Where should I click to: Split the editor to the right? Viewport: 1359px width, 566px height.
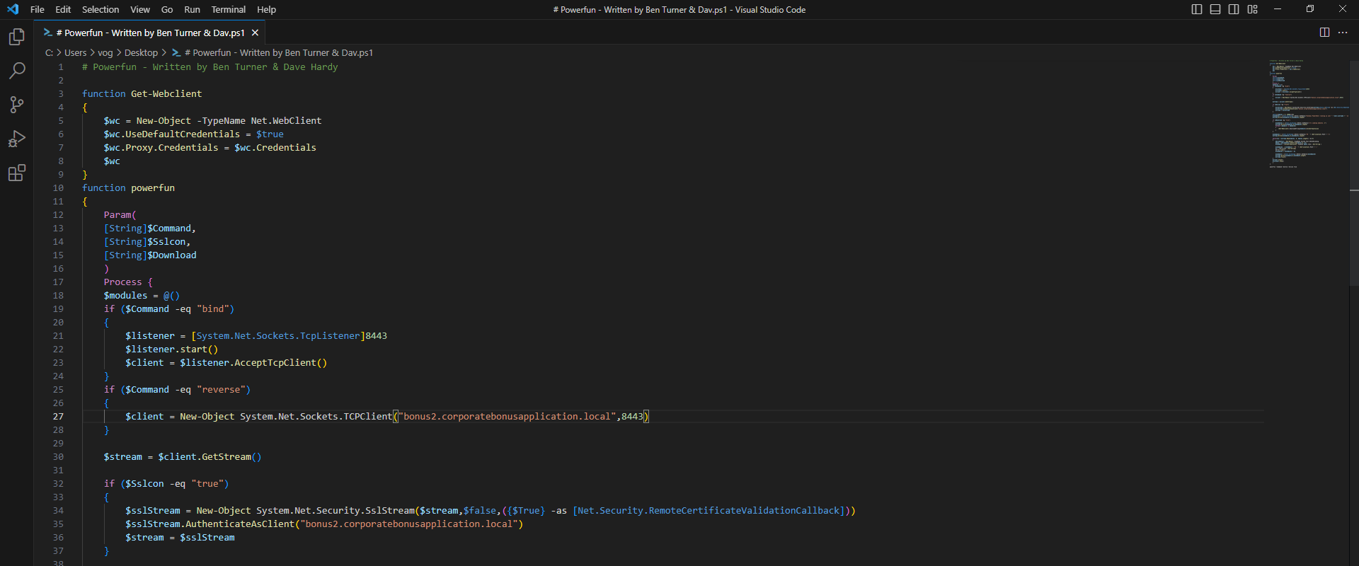click(1324, 33)
